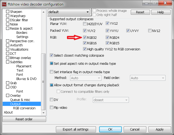
Task: Click the Reset order button
Action: tap(24, 119)
